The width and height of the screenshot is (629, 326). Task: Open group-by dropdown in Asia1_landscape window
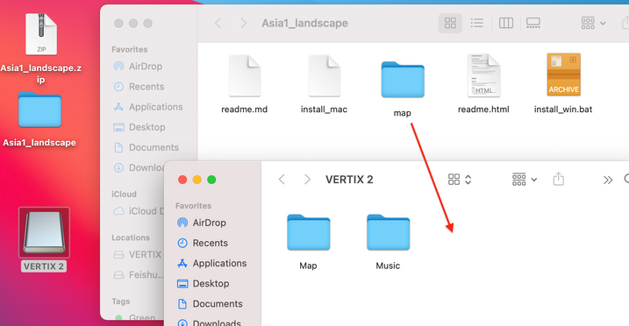(x=593, y=24)
